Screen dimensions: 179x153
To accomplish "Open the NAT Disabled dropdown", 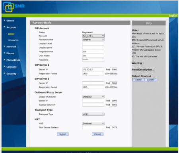I will click(93, 124).
